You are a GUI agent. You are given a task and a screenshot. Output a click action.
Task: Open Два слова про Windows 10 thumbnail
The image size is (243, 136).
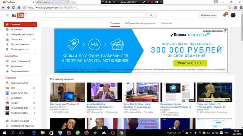68,92
